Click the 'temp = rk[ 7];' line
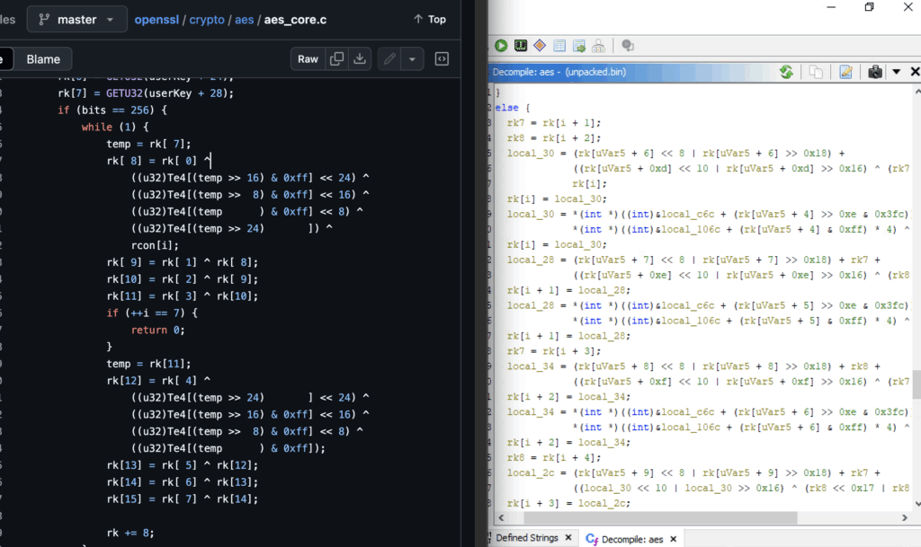 click(148, 144)
